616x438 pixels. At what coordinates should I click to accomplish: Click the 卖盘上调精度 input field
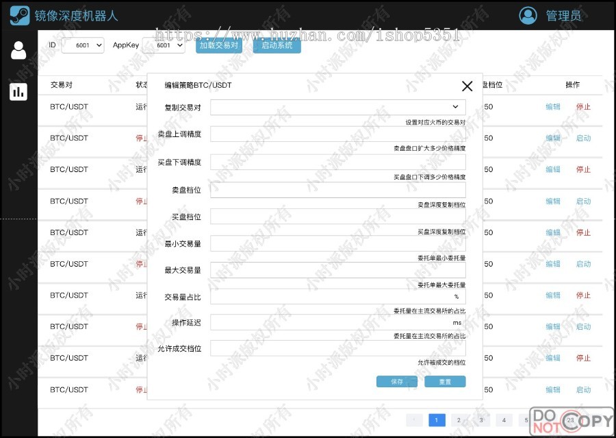click(x=338, y=135)
